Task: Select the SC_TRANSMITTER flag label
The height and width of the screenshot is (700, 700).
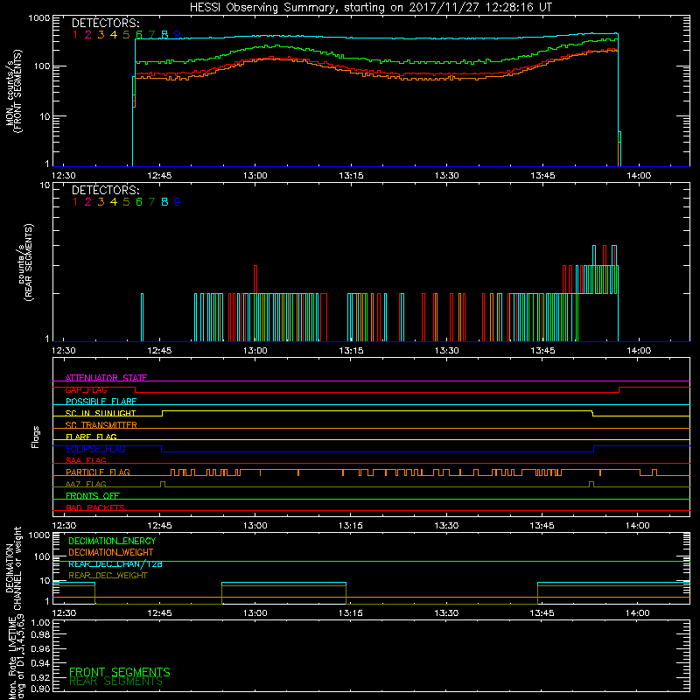Action: (x=101, y=424)
